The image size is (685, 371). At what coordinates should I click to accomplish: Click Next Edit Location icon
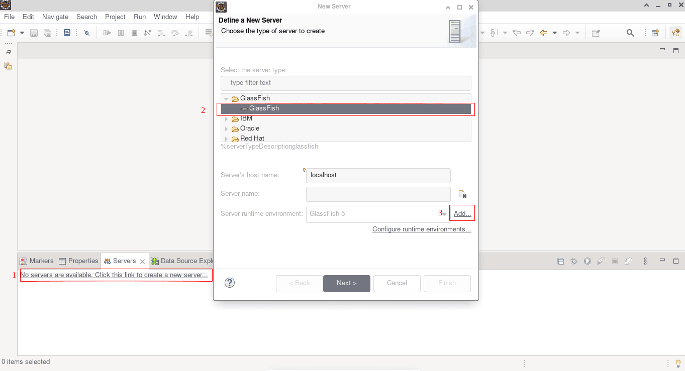tap(530, 33)
